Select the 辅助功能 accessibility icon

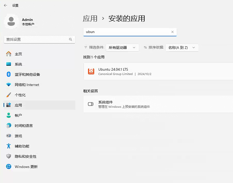coord(9,146)
